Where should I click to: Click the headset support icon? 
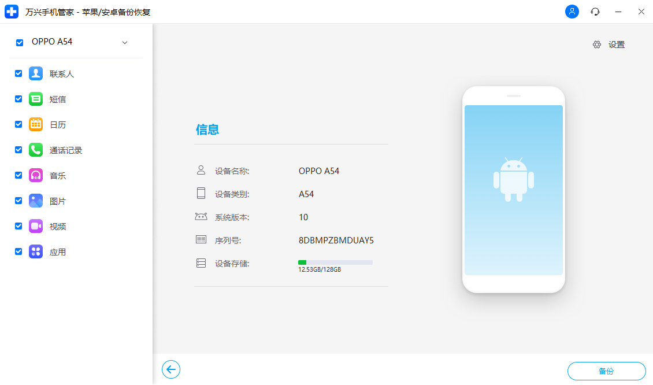click(x=595, y=12)
